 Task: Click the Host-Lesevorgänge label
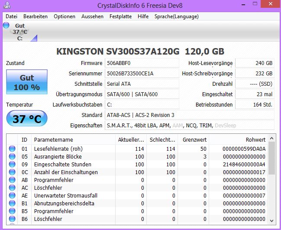210,63
